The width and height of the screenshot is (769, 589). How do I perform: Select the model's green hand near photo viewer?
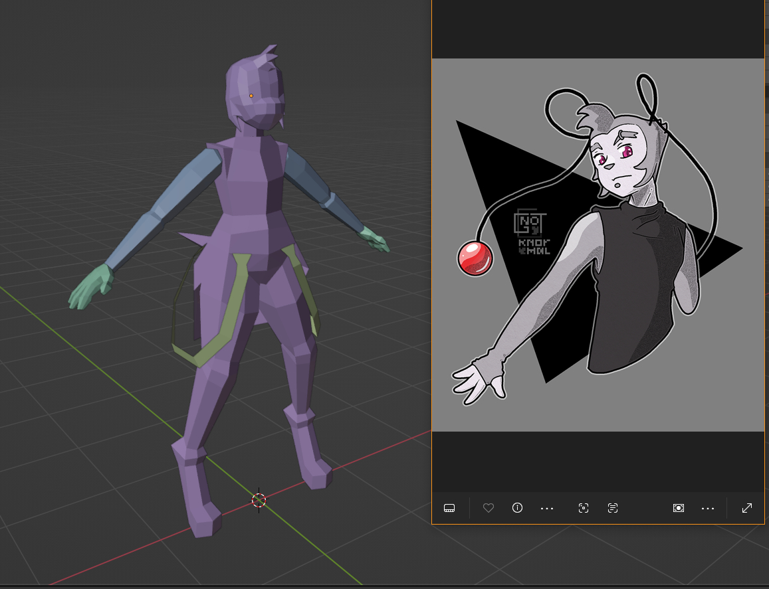(374, 239)
